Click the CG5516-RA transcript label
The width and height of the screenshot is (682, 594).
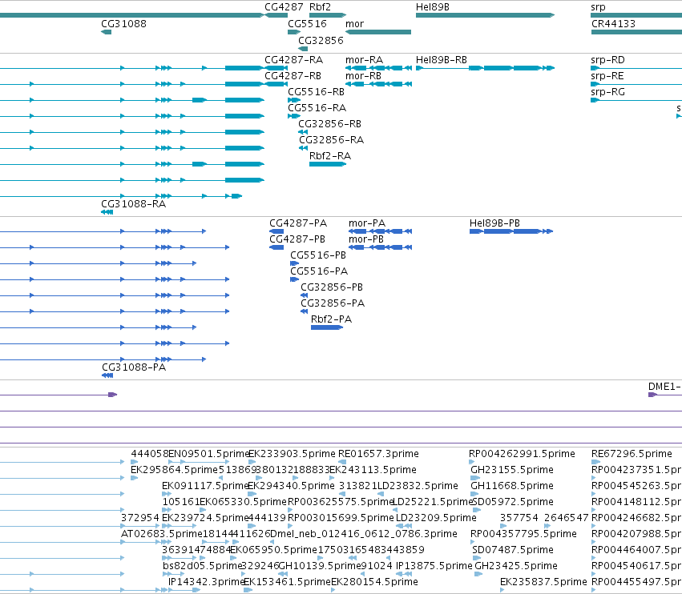point(317,108)
